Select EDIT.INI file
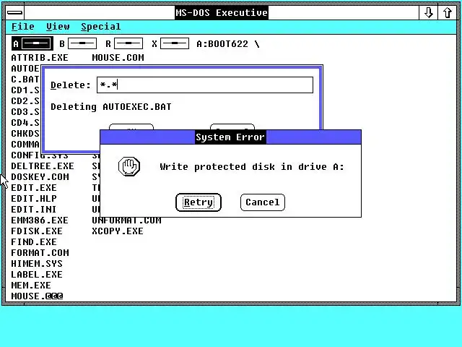462x347 pixels. click(x=34, y=210)
